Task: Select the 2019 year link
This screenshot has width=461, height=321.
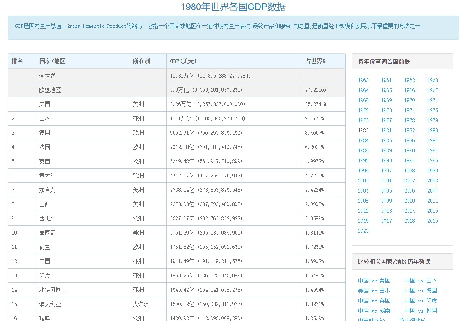Action: pos(432,221)
